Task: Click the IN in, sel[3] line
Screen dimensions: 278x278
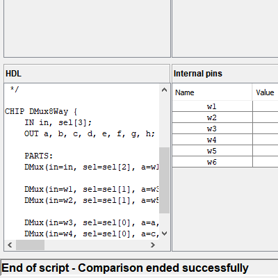Action: (x=58, y=122)
